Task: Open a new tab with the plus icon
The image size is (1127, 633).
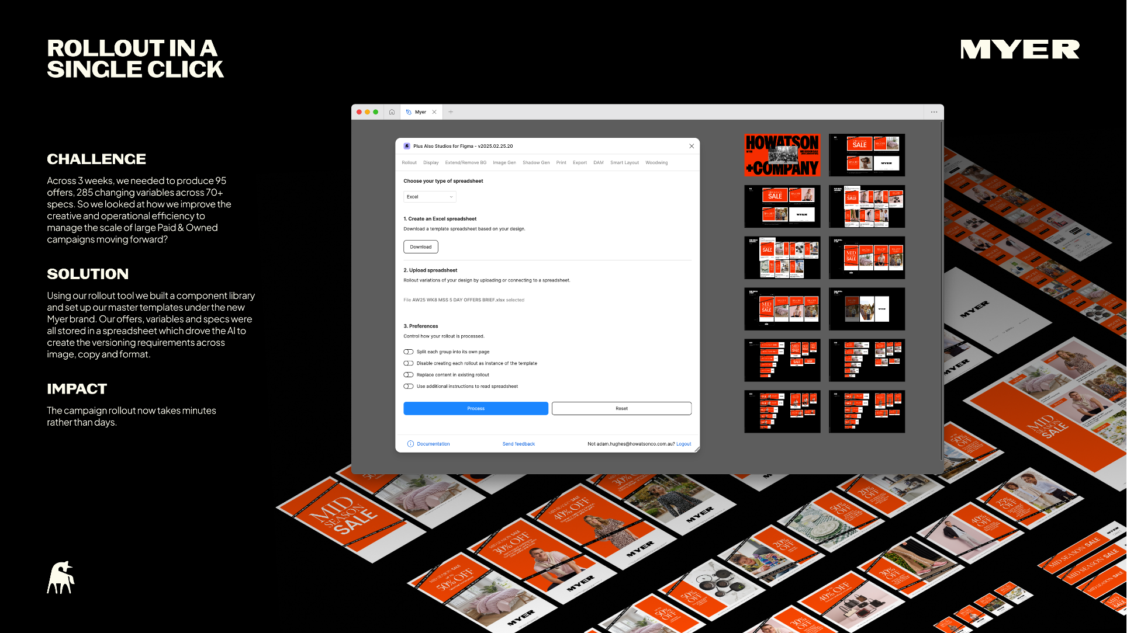Action: 451,112
